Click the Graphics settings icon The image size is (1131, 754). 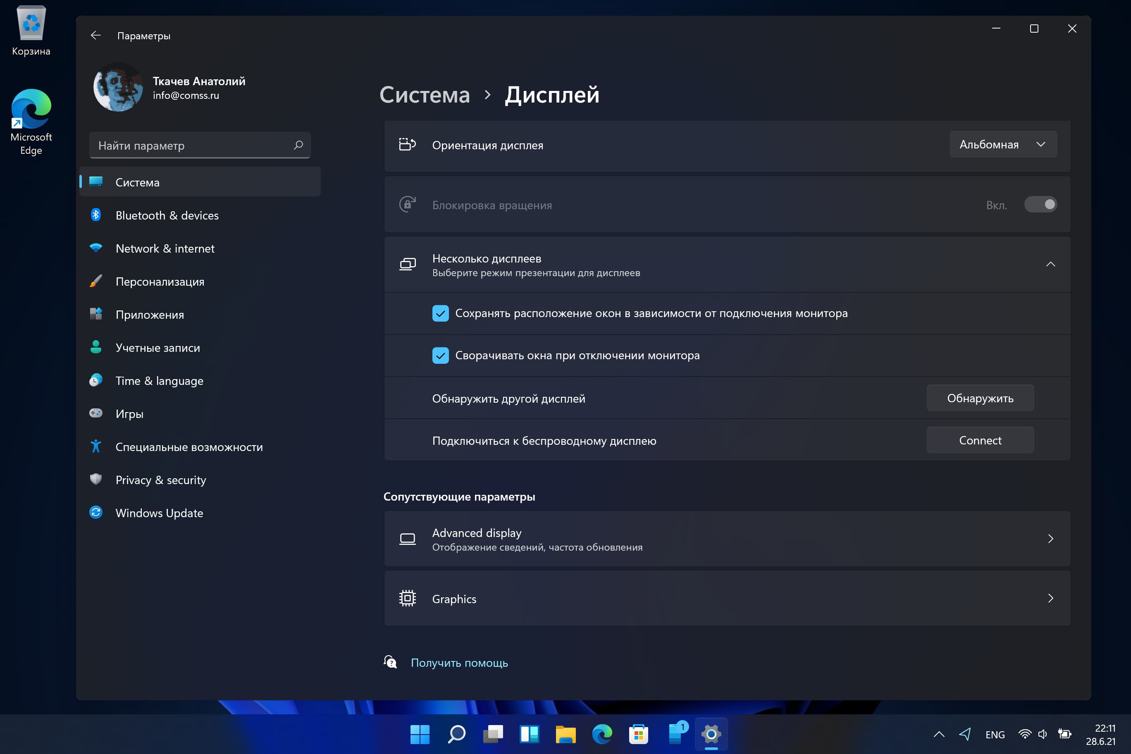(x=406, y=598)
